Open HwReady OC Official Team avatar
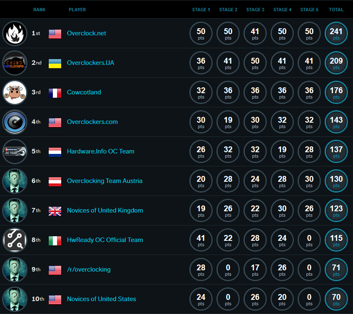Screen dimensions: 353x314 tap(15, 240)
